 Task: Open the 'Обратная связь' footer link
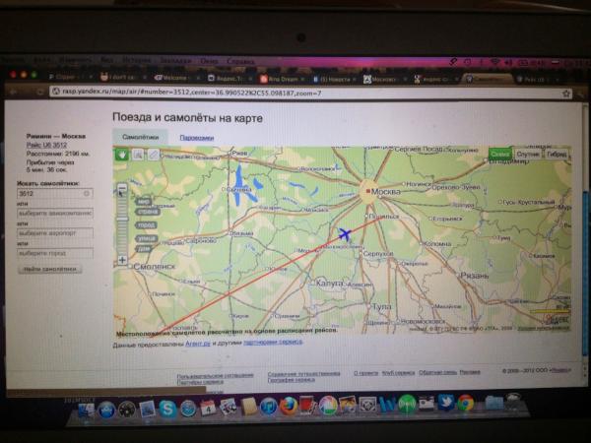[x=437, y=372]
